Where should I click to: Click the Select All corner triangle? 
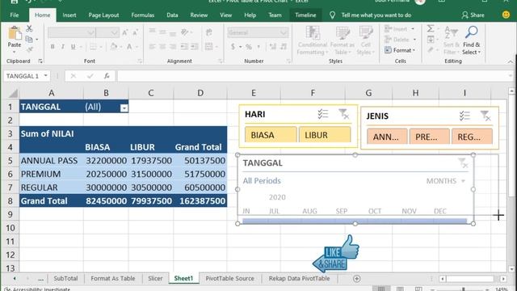[13, 94]
